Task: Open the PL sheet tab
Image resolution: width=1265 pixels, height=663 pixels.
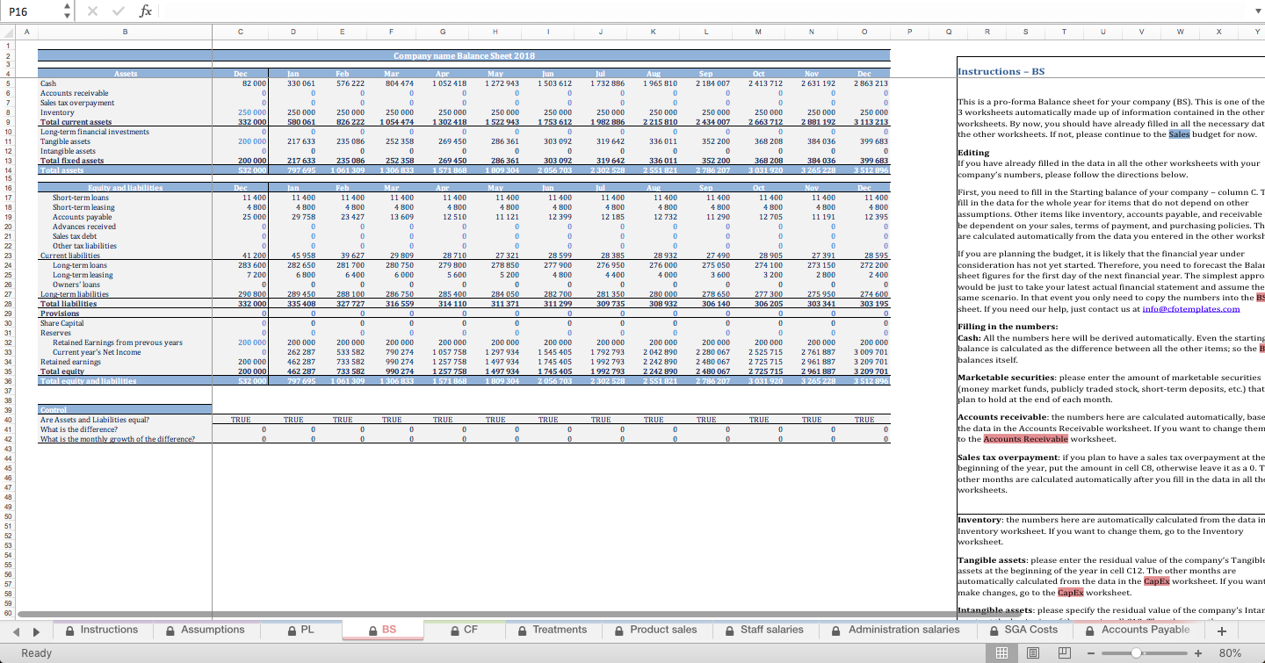Action: (x=300, y=630)
